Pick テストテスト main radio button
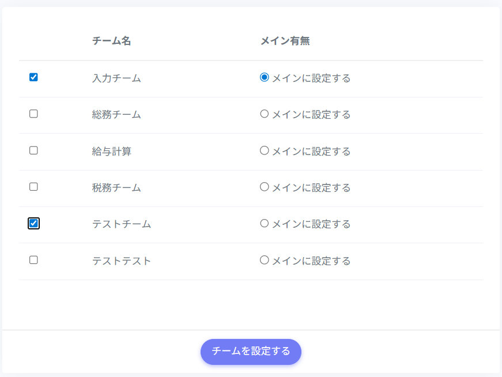The height and width of the screenshot is (377, 502). [265, 260]
